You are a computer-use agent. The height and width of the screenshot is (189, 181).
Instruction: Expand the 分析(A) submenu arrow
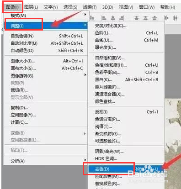click(x=85, y=160)
